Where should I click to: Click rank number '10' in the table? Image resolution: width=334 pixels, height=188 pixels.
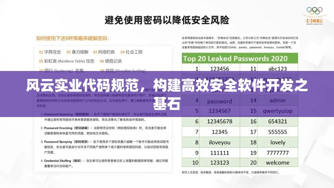pos(195,163)
